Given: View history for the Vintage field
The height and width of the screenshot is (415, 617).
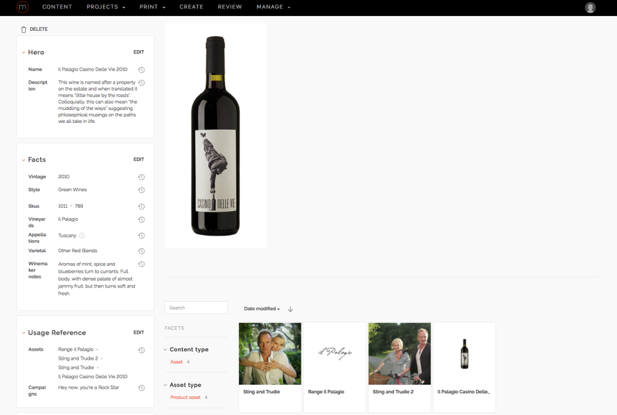Looking at the screenshot, I should coord(141,177).
